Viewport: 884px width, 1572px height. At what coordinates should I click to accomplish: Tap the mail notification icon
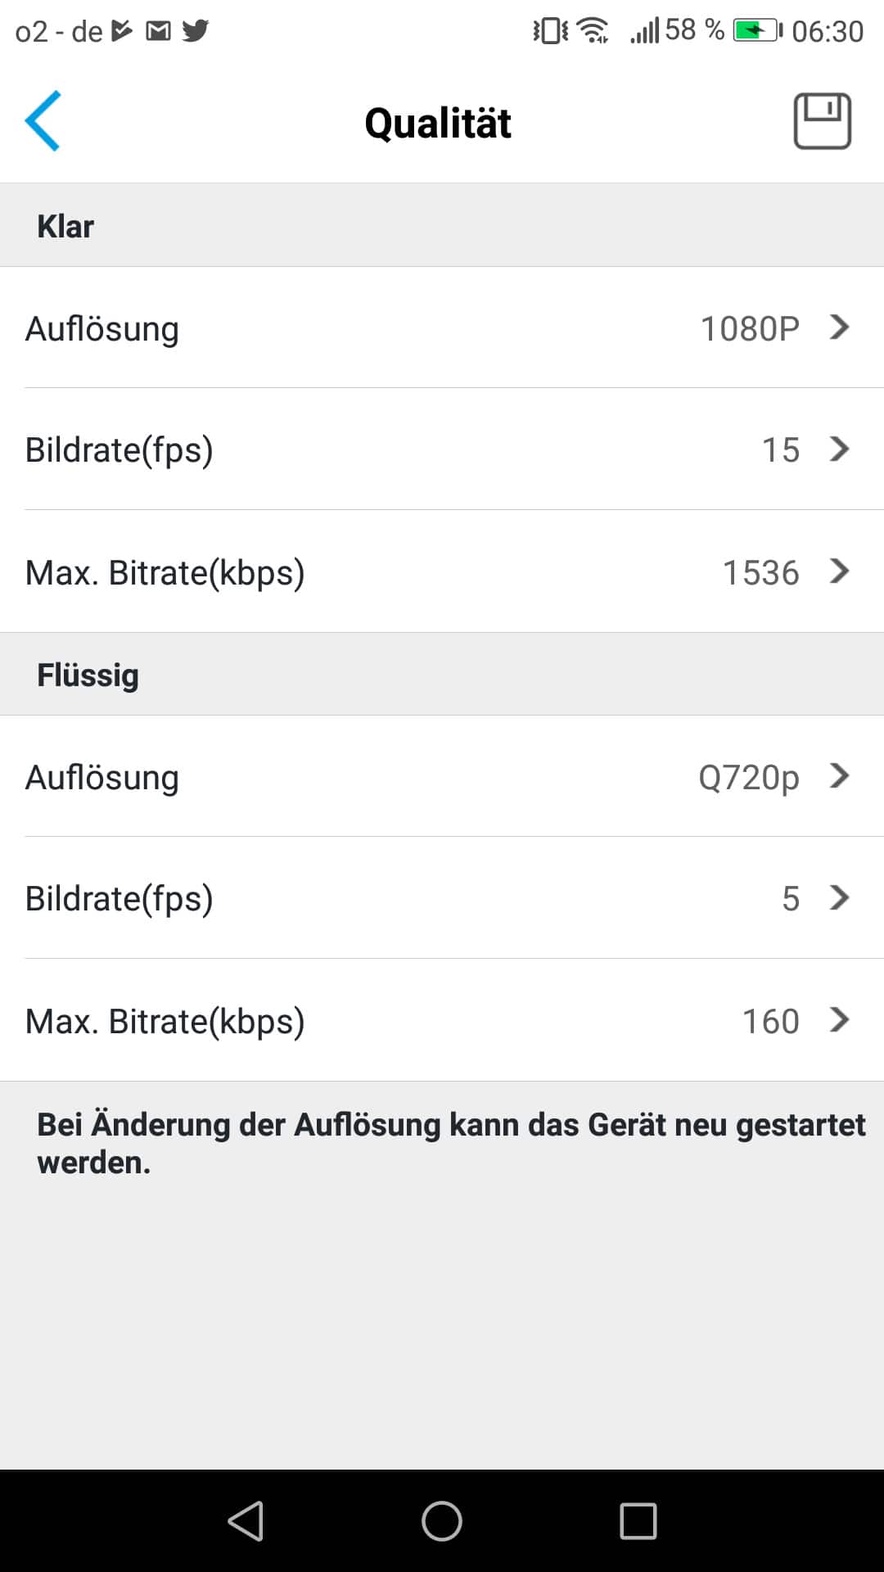(x=158, y=31)
